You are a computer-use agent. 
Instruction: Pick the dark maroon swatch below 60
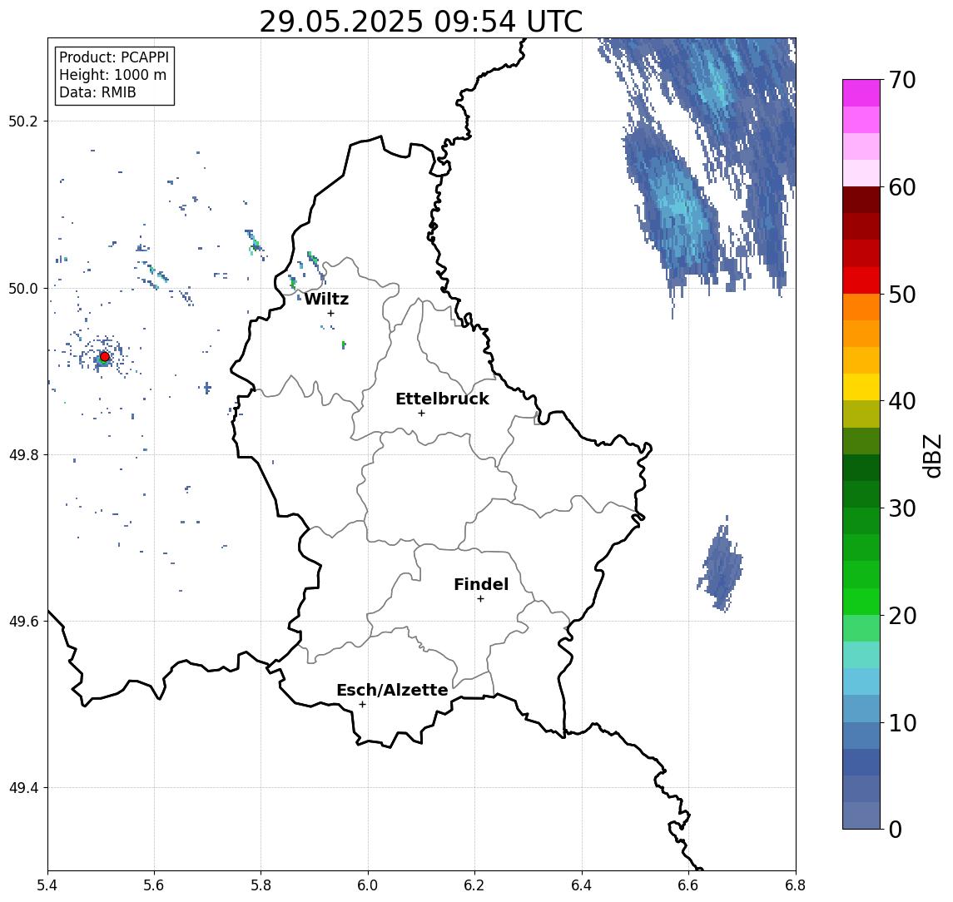861,200
